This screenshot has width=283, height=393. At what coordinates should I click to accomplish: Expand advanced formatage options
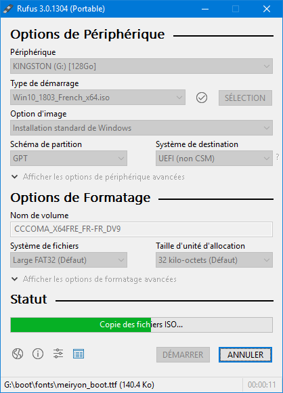(x=94, y=279)
